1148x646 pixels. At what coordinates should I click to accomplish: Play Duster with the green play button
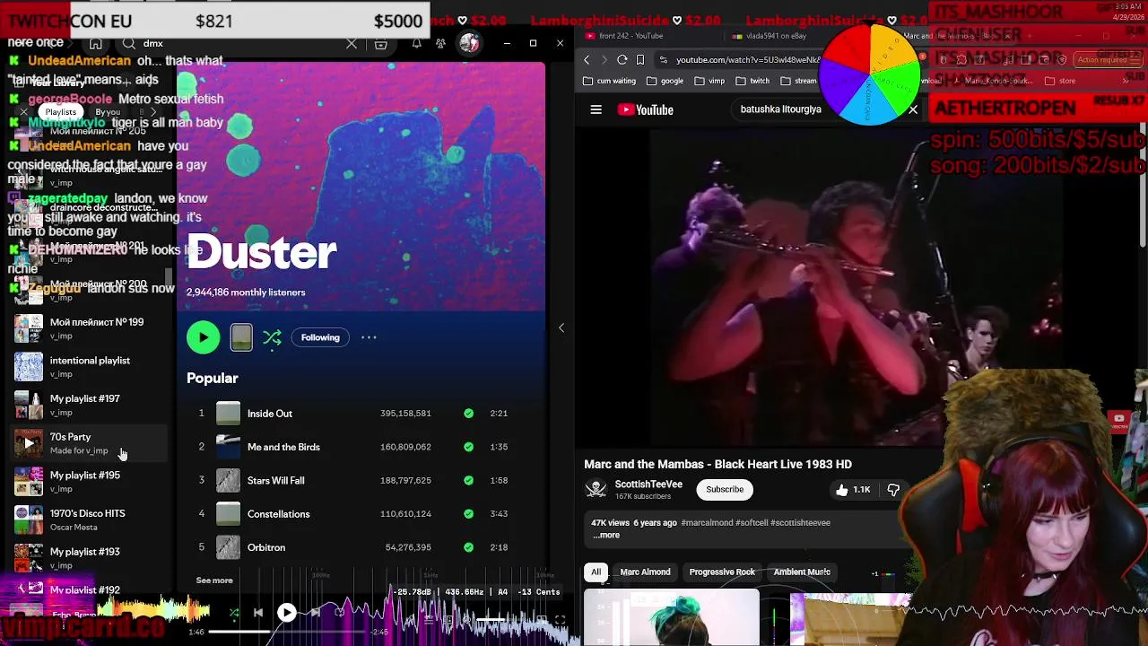pyautogui.click(x=204, y=337)
